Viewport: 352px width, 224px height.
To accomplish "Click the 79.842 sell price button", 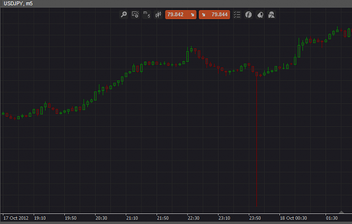I will [x=181, y=15].
